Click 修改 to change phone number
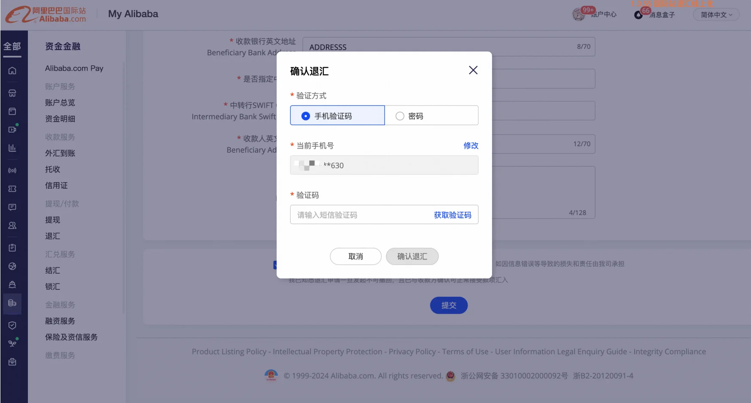The width and height of the screenshot is (751, 403). (x=471, y=146)
